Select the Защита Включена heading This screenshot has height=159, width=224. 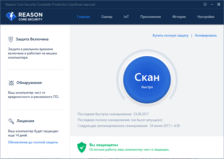pyautogui.click(x=32, y=39)
